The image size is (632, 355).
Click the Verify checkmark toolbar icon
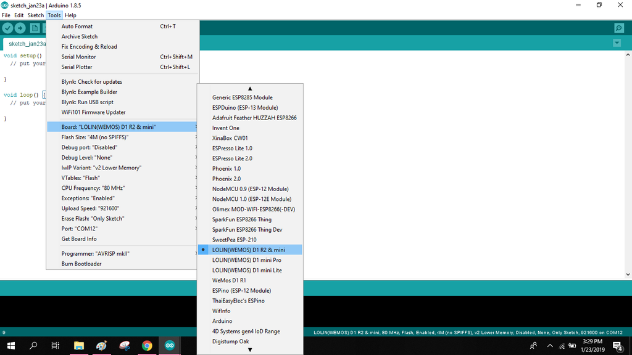[7, 28]
